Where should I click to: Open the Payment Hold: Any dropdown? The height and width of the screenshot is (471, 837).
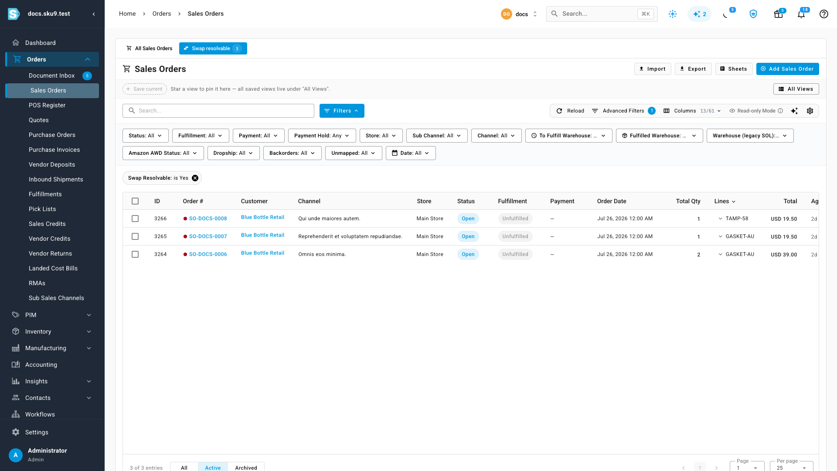coord(322,136)
